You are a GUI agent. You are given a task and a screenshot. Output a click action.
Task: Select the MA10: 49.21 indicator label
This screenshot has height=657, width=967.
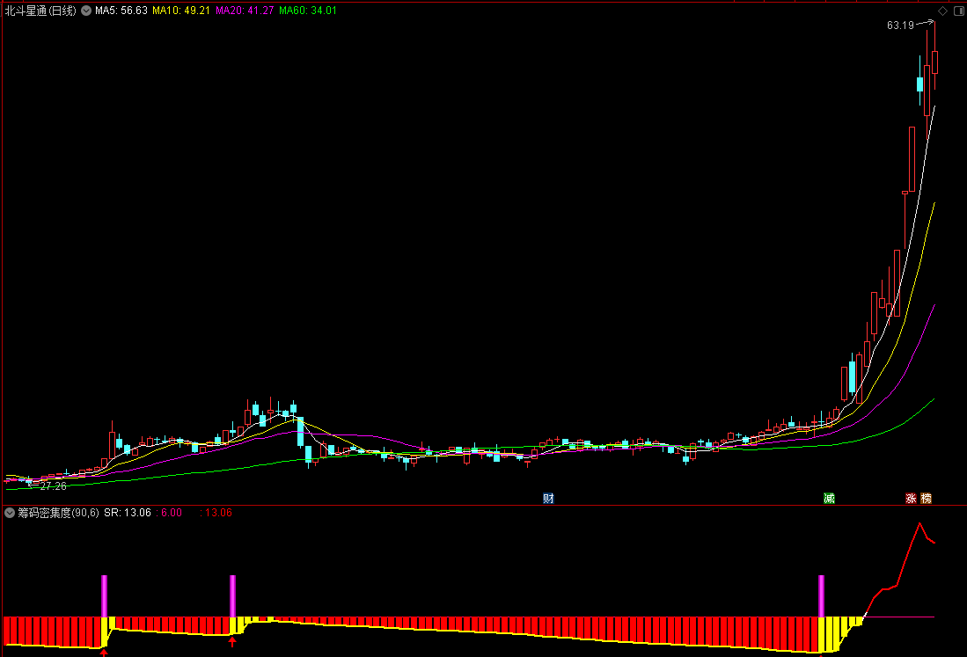(x=181, y=11)
